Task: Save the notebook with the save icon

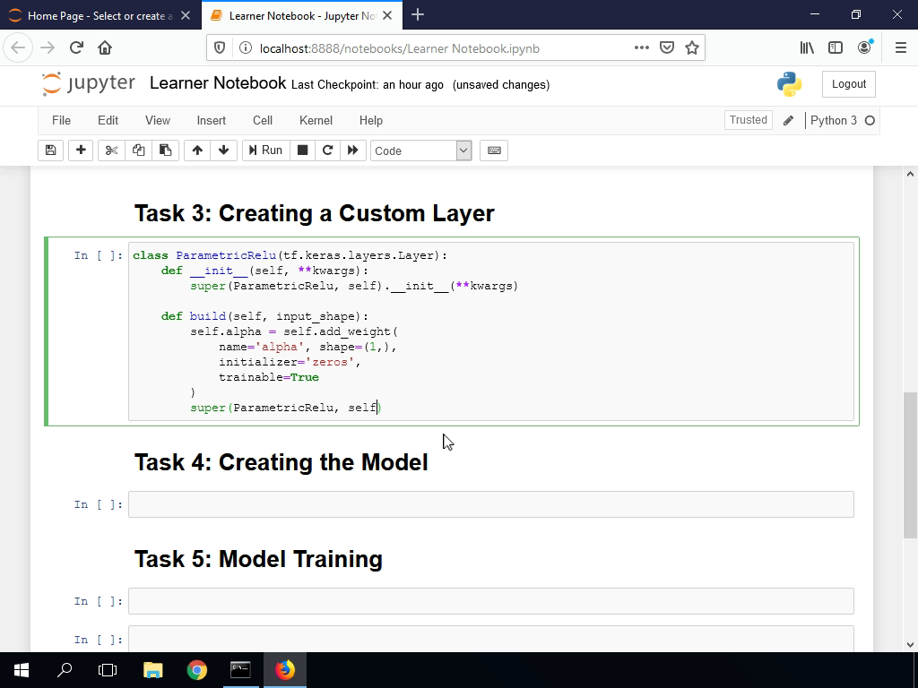Action: (50, 150)
